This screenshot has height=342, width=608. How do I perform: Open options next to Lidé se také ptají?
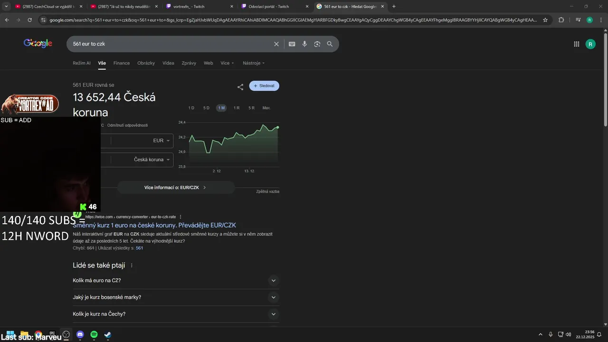[x=132, y=266]
